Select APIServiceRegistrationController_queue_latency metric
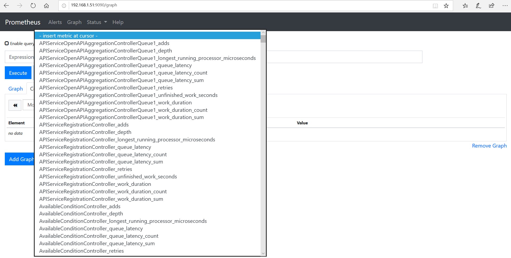This screenshot has height=258, width=511. 147,147
